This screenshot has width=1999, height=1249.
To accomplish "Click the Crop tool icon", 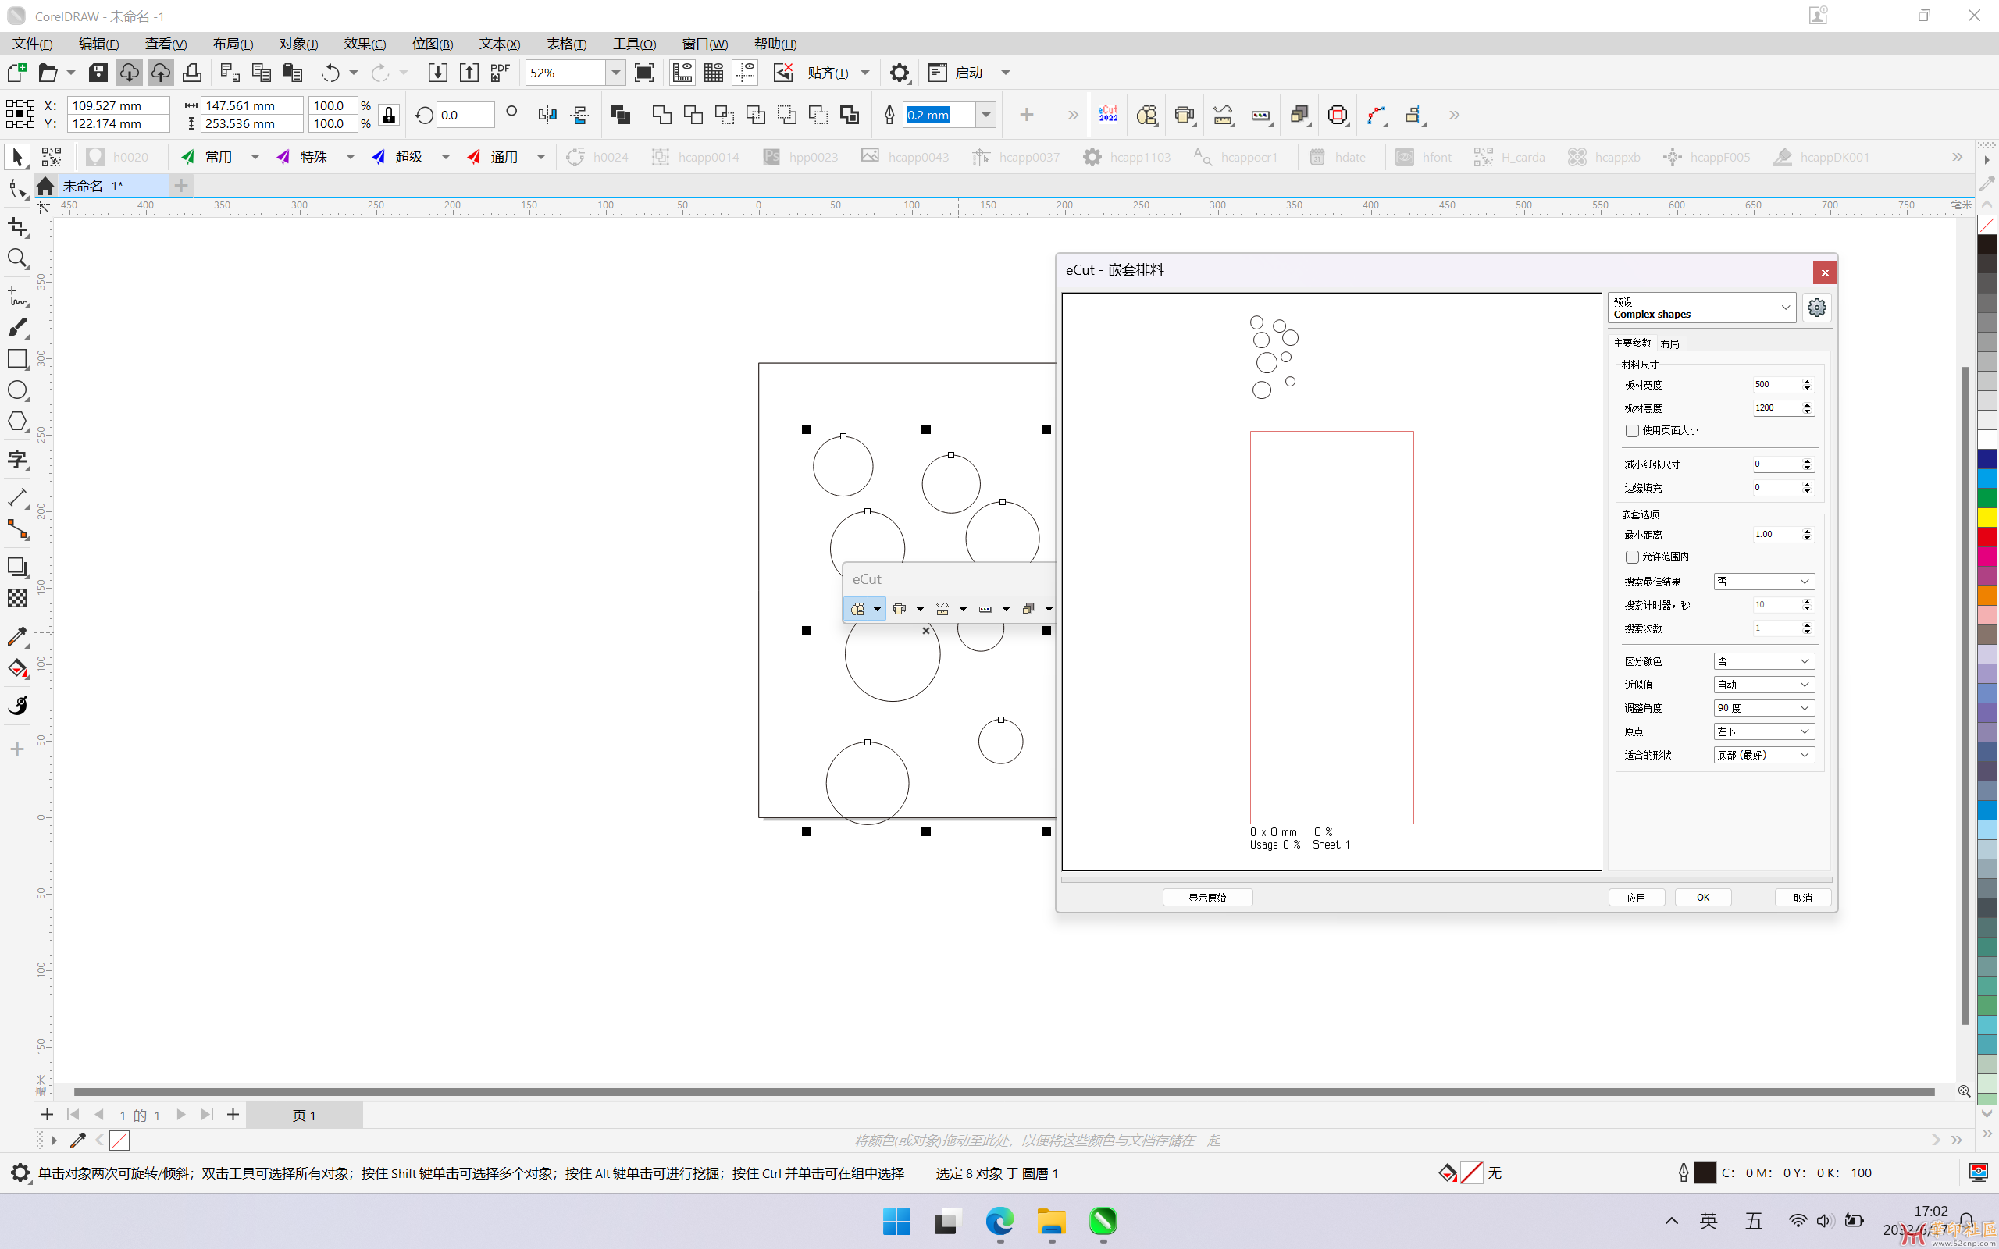I will coord(17,226).
